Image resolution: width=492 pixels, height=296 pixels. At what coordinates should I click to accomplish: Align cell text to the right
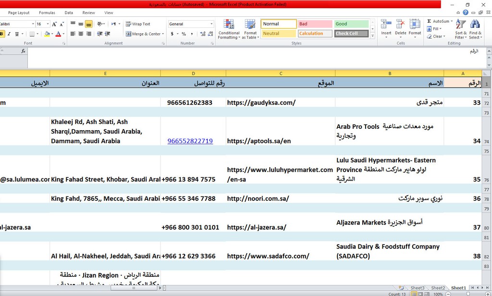point(89,34)
